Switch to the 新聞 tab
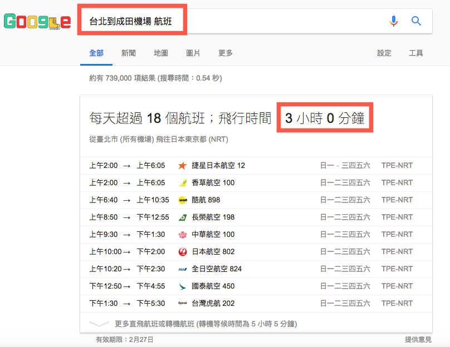This screenshot has width=450, height=347. (x=128, y=53)
